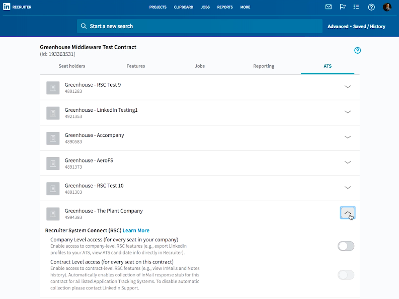The image size is (399, 299).
Task: Toggle Company Level access switch
Action: click(x=346, y=246)
